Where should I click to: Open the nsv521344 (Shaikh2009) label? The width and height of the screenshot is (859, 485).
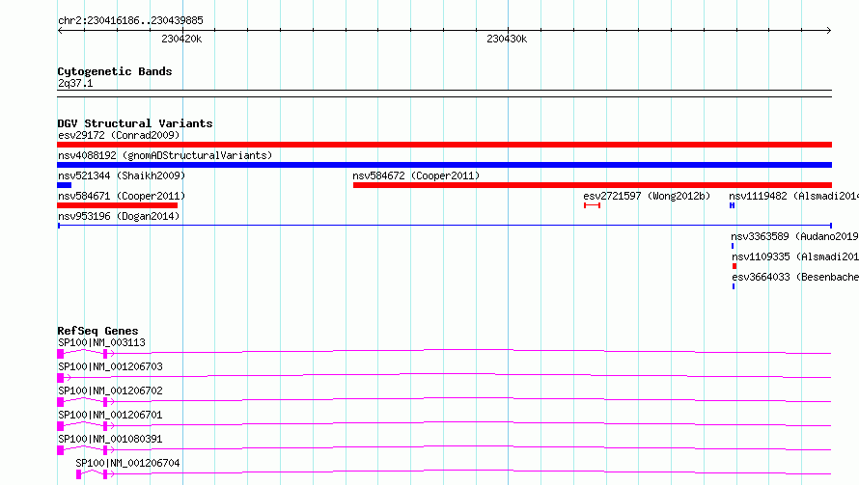pos(122,175)
